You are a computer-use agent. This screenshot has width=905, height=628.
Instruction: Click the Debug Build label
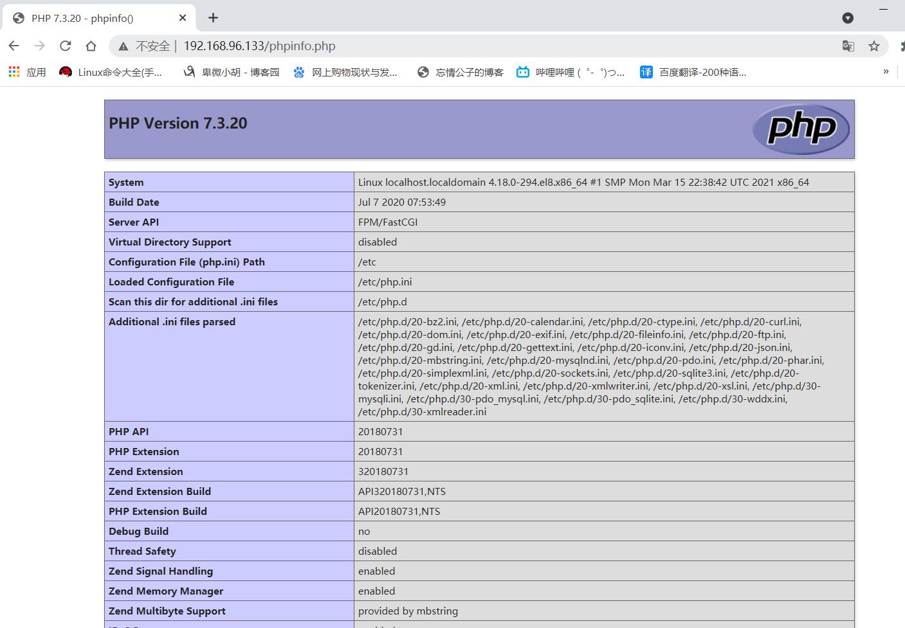pos(138,531)
